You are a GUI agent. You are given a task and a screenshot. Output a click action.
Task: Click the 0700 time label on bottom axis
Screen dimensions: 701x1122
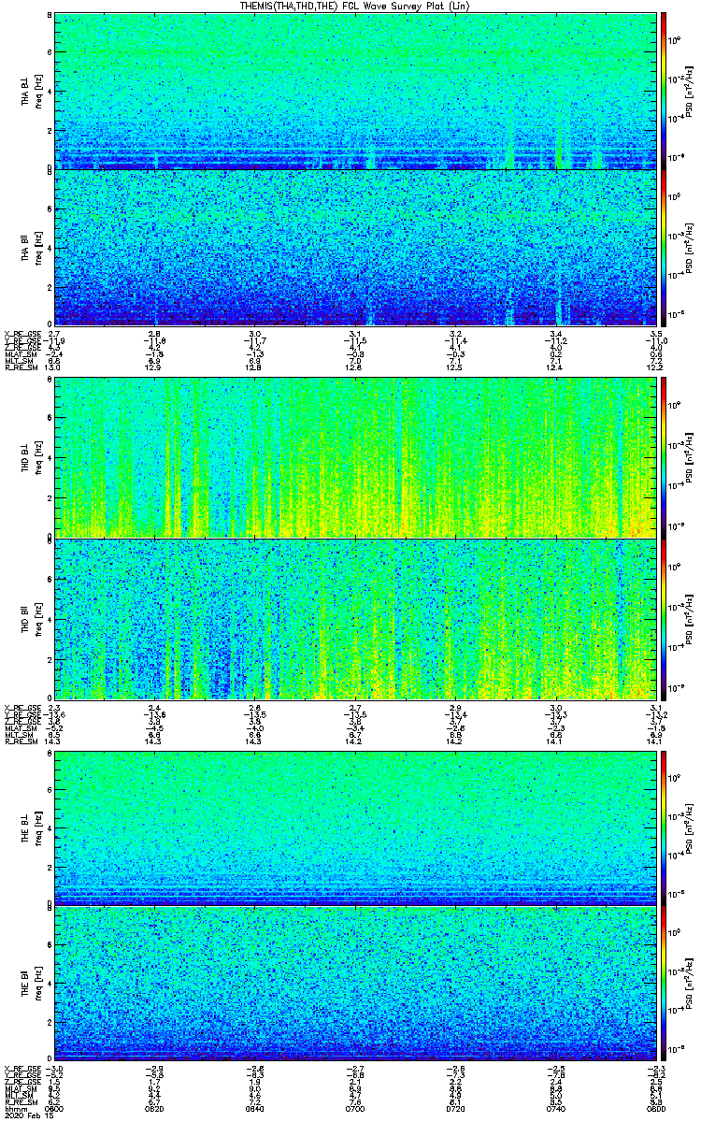point(354,1109)
